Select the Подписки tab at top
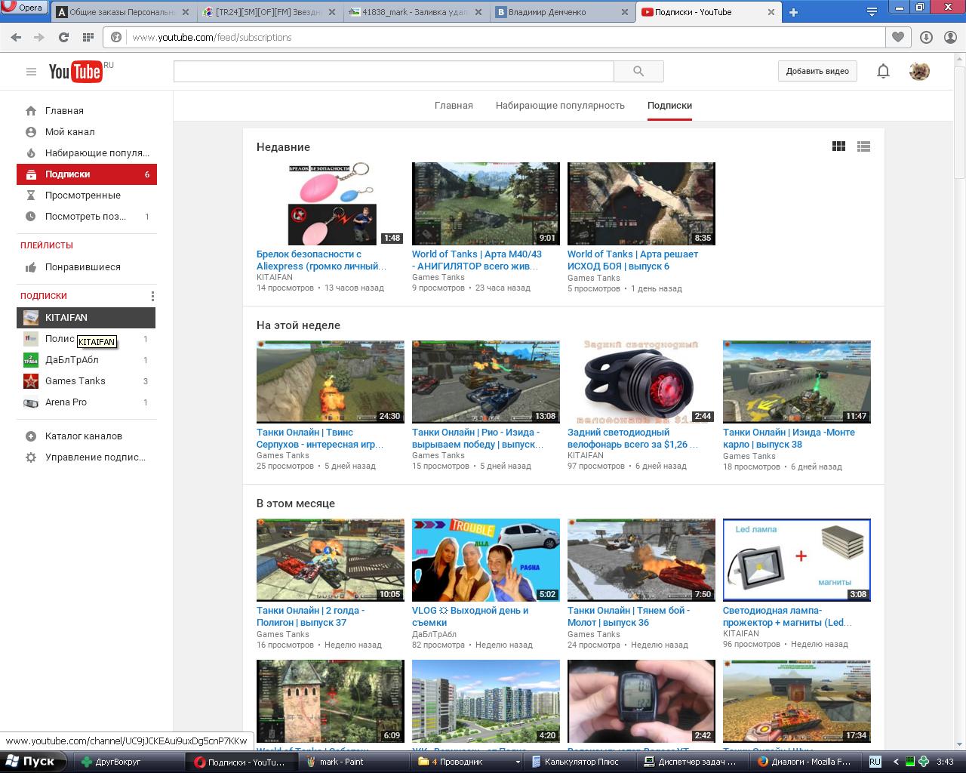966x773 pixels. pyautogui.click(x=669, y=106)
